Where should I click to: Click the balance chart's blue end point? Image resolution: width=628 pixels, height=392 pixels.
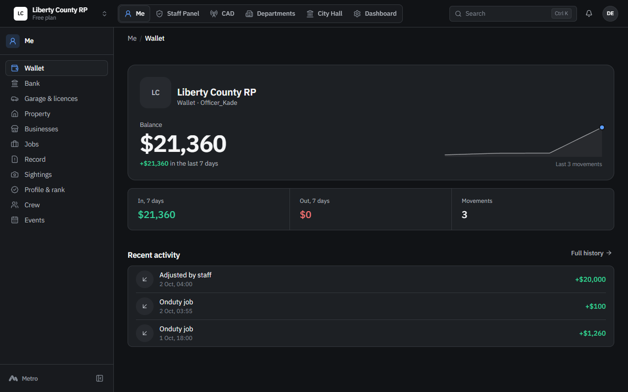tap(602, 127)
